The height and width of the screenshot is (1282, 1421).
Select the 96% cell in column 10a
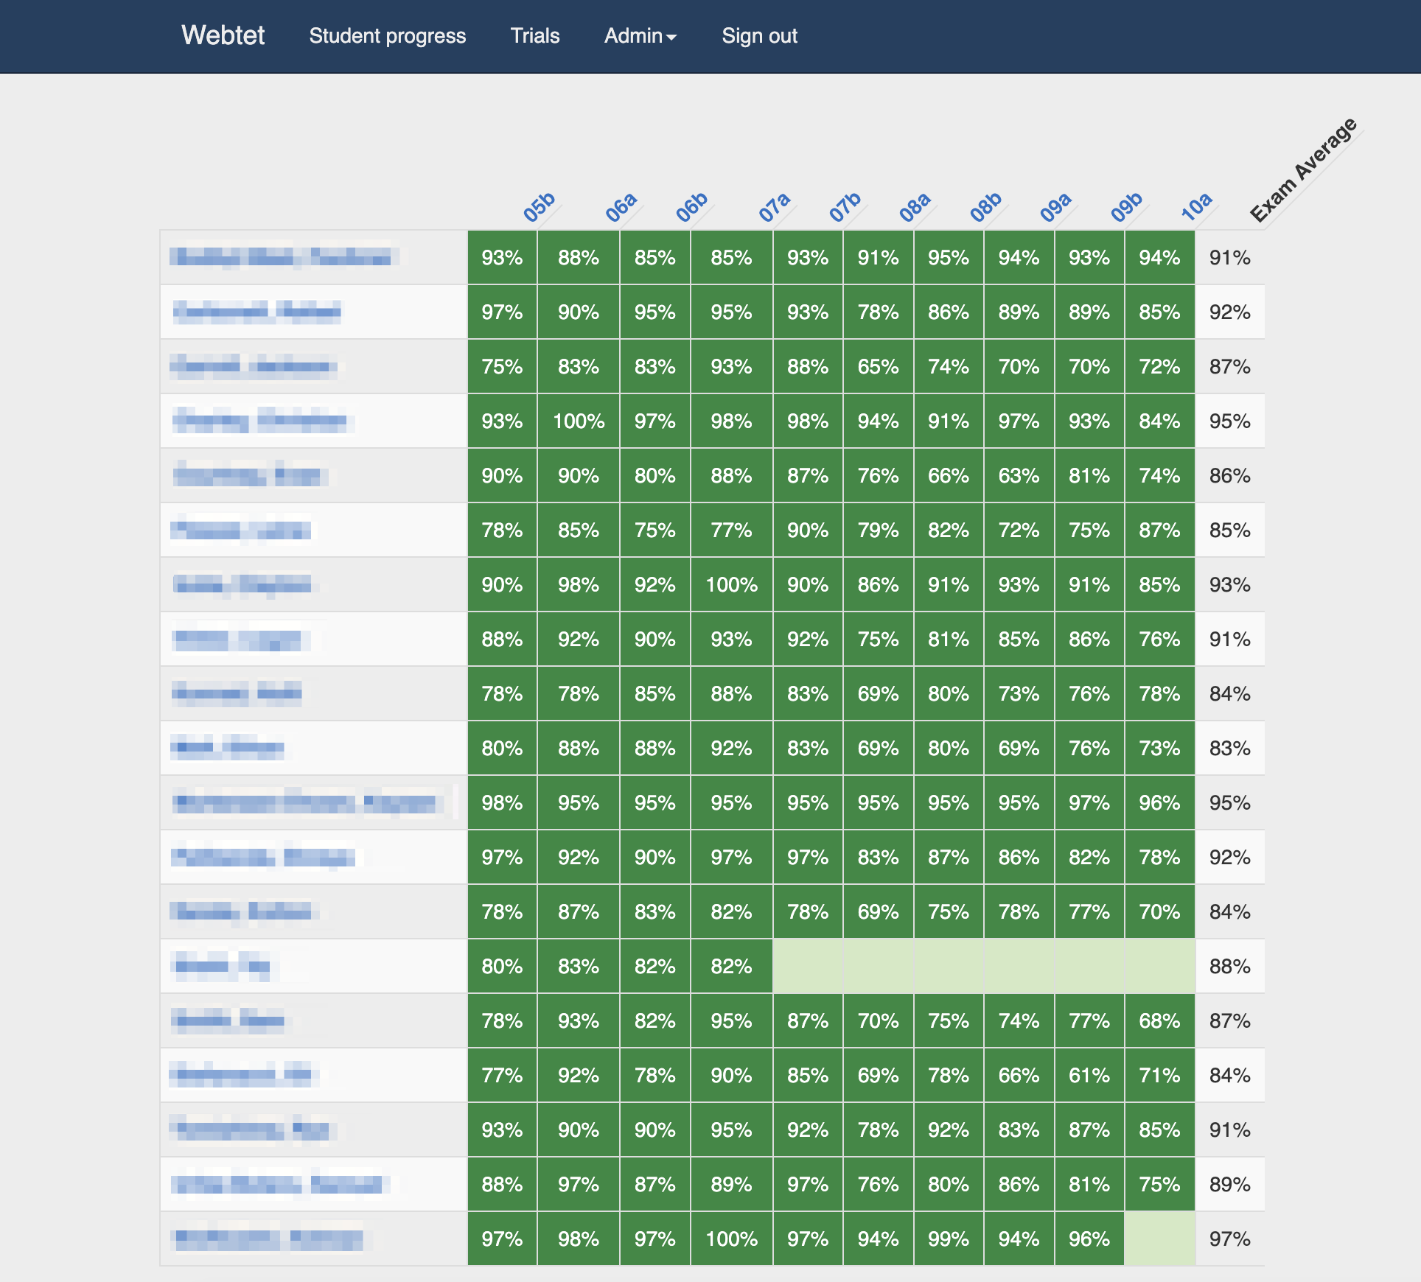(1160, 802)
